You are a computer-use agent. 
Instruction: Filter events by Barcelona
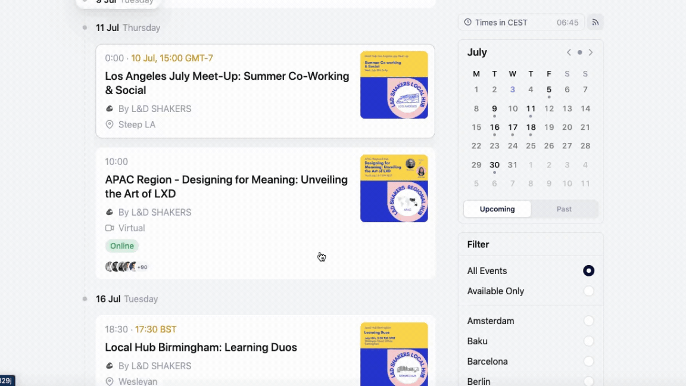[x=588, y=362]
